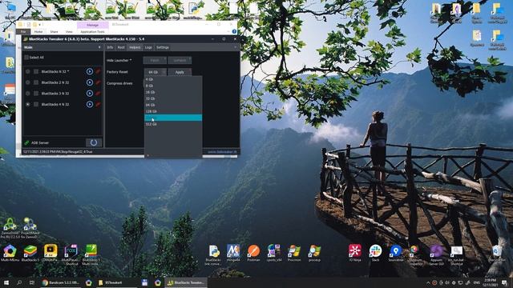Screen dimensions: 513x288
Task: Open the BlueStacks 5 Multi-Instance shortcut
Action: [x=91, y=255]
